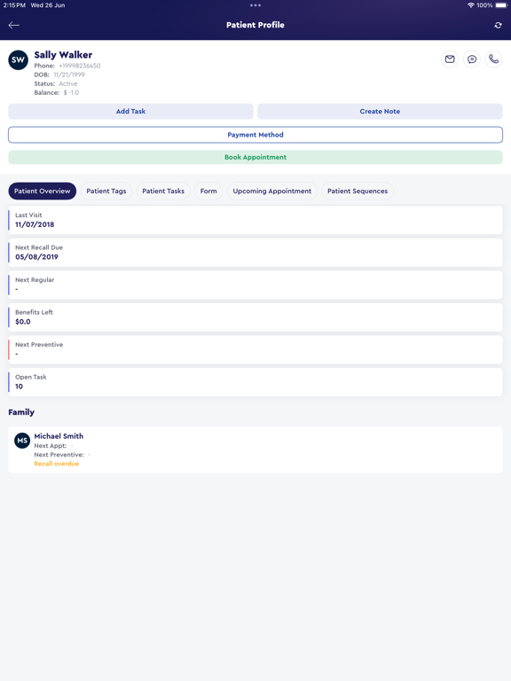Tap Michael Smith's Next Preventive label
This screenshot has height=681, width=511.
click(59, 455)
